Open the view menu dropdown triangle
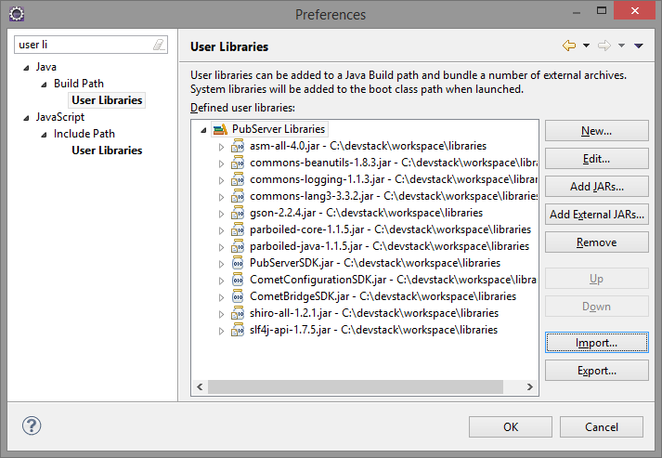Screen dimensions: 662x458 pyautogui.click(x=639, y=46)
